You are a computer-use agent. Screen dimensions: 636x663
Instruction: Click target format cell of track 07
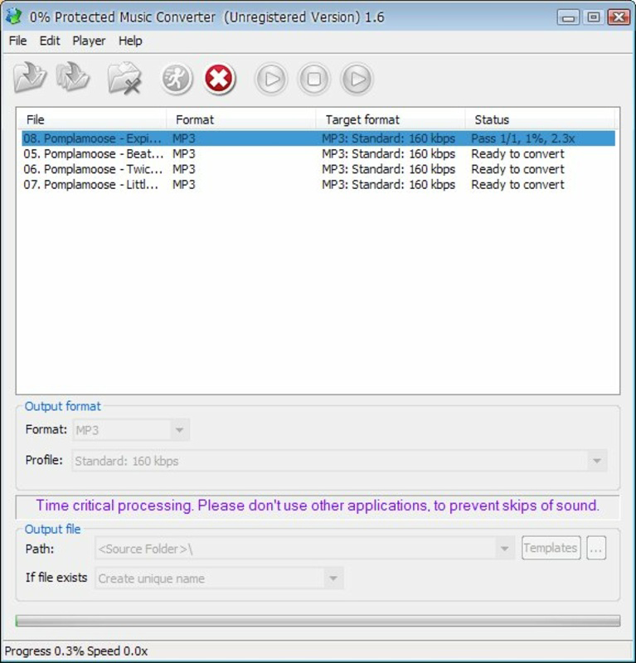pos(388,185)
